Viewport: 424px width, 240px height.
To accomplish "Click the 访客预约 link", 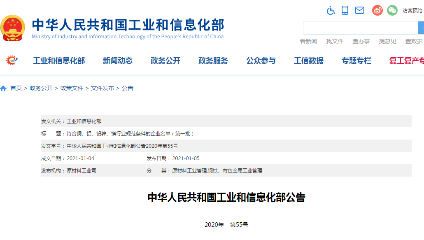I will (x=413, y=11).
